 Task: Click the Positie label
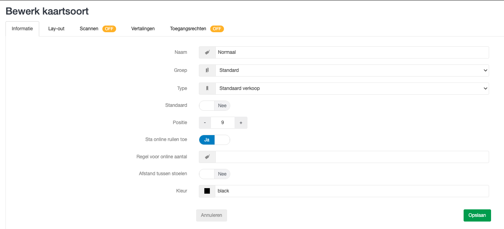click(180, 123)
